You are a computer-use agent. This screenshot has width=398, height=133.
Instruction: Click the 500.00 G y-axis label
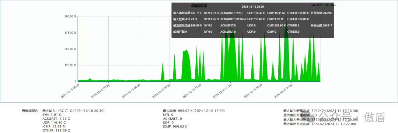[70, 17]
